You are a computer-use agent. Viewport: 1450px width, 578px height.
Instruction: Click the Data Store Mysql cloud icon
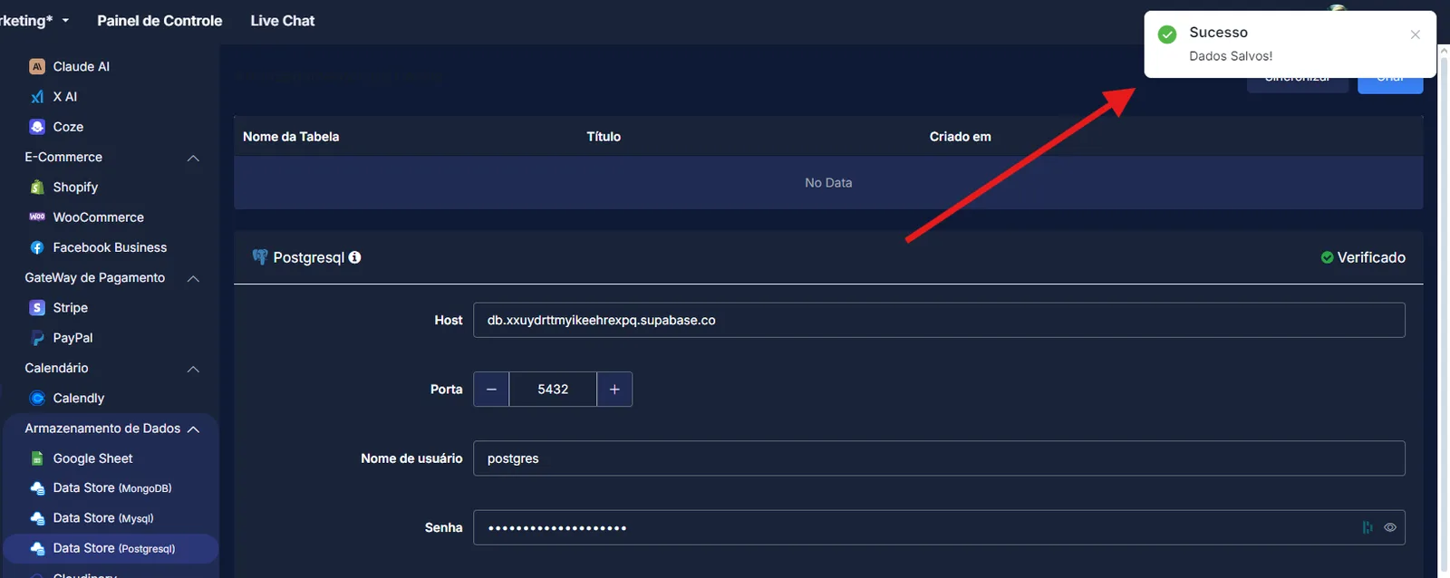tap(37, 518)
